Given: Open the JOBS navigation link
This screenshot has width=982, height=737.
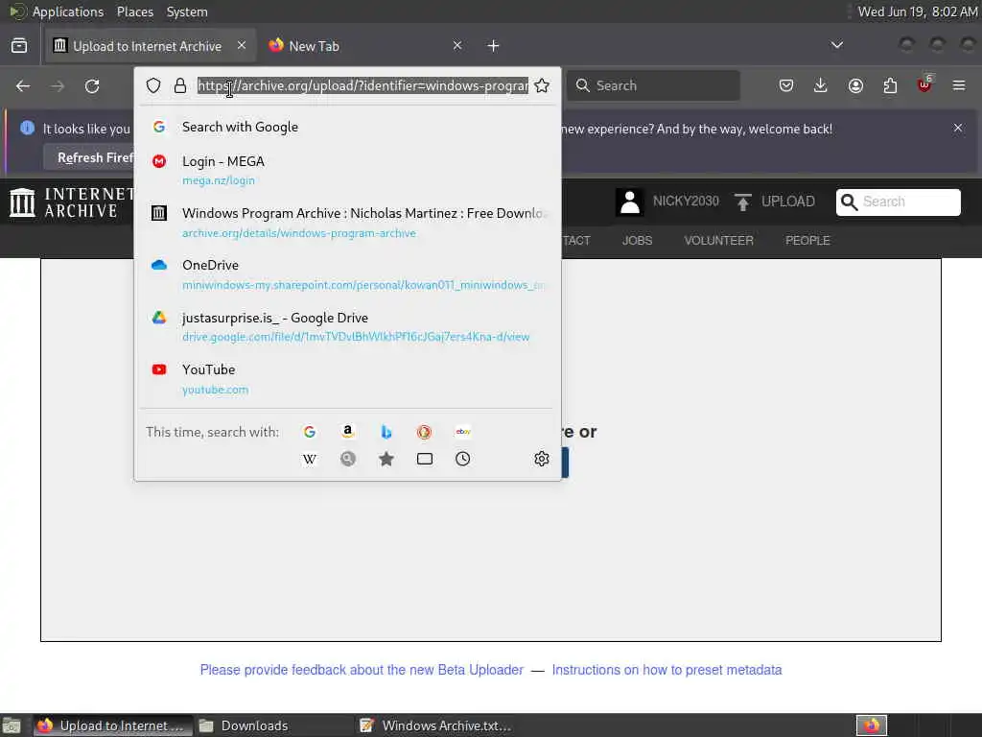Looking at the screenshot, I should pos(637,241).
